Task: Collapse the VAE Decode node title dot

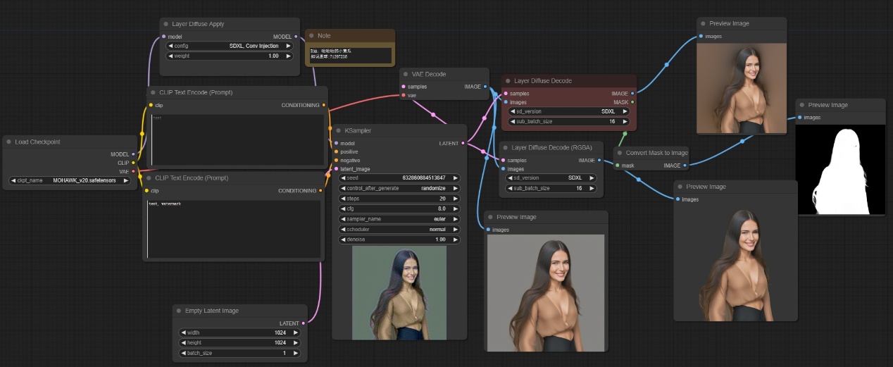Action: pos(406,74)
